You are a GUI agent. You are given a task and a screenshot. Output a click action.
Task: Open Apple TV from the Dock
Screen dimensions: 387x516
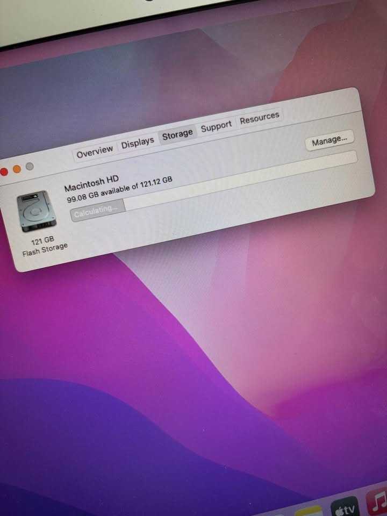pos(344,507)
